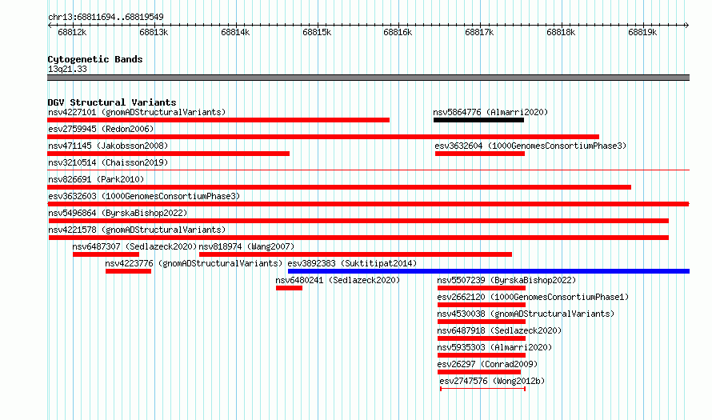Click the nsv818974 (Wang2007) label

click(x=246, y=246)
